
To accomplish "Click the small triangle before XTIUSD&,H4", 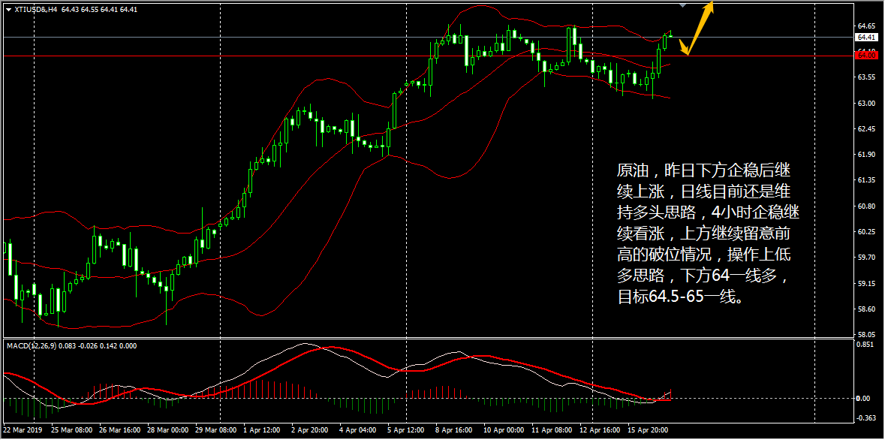I will 8,10.
